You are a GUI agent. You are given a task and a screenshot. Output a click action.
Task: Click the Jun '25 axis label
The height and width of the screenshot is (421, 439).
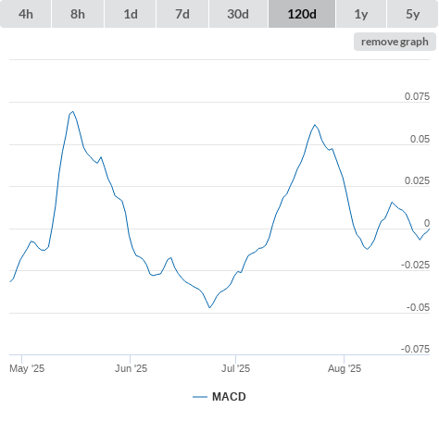click(131, 368)
